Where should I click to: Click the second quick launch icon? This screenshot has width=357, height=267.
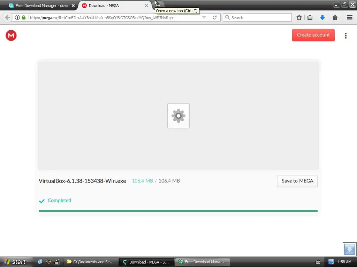(x=49, y=262)
